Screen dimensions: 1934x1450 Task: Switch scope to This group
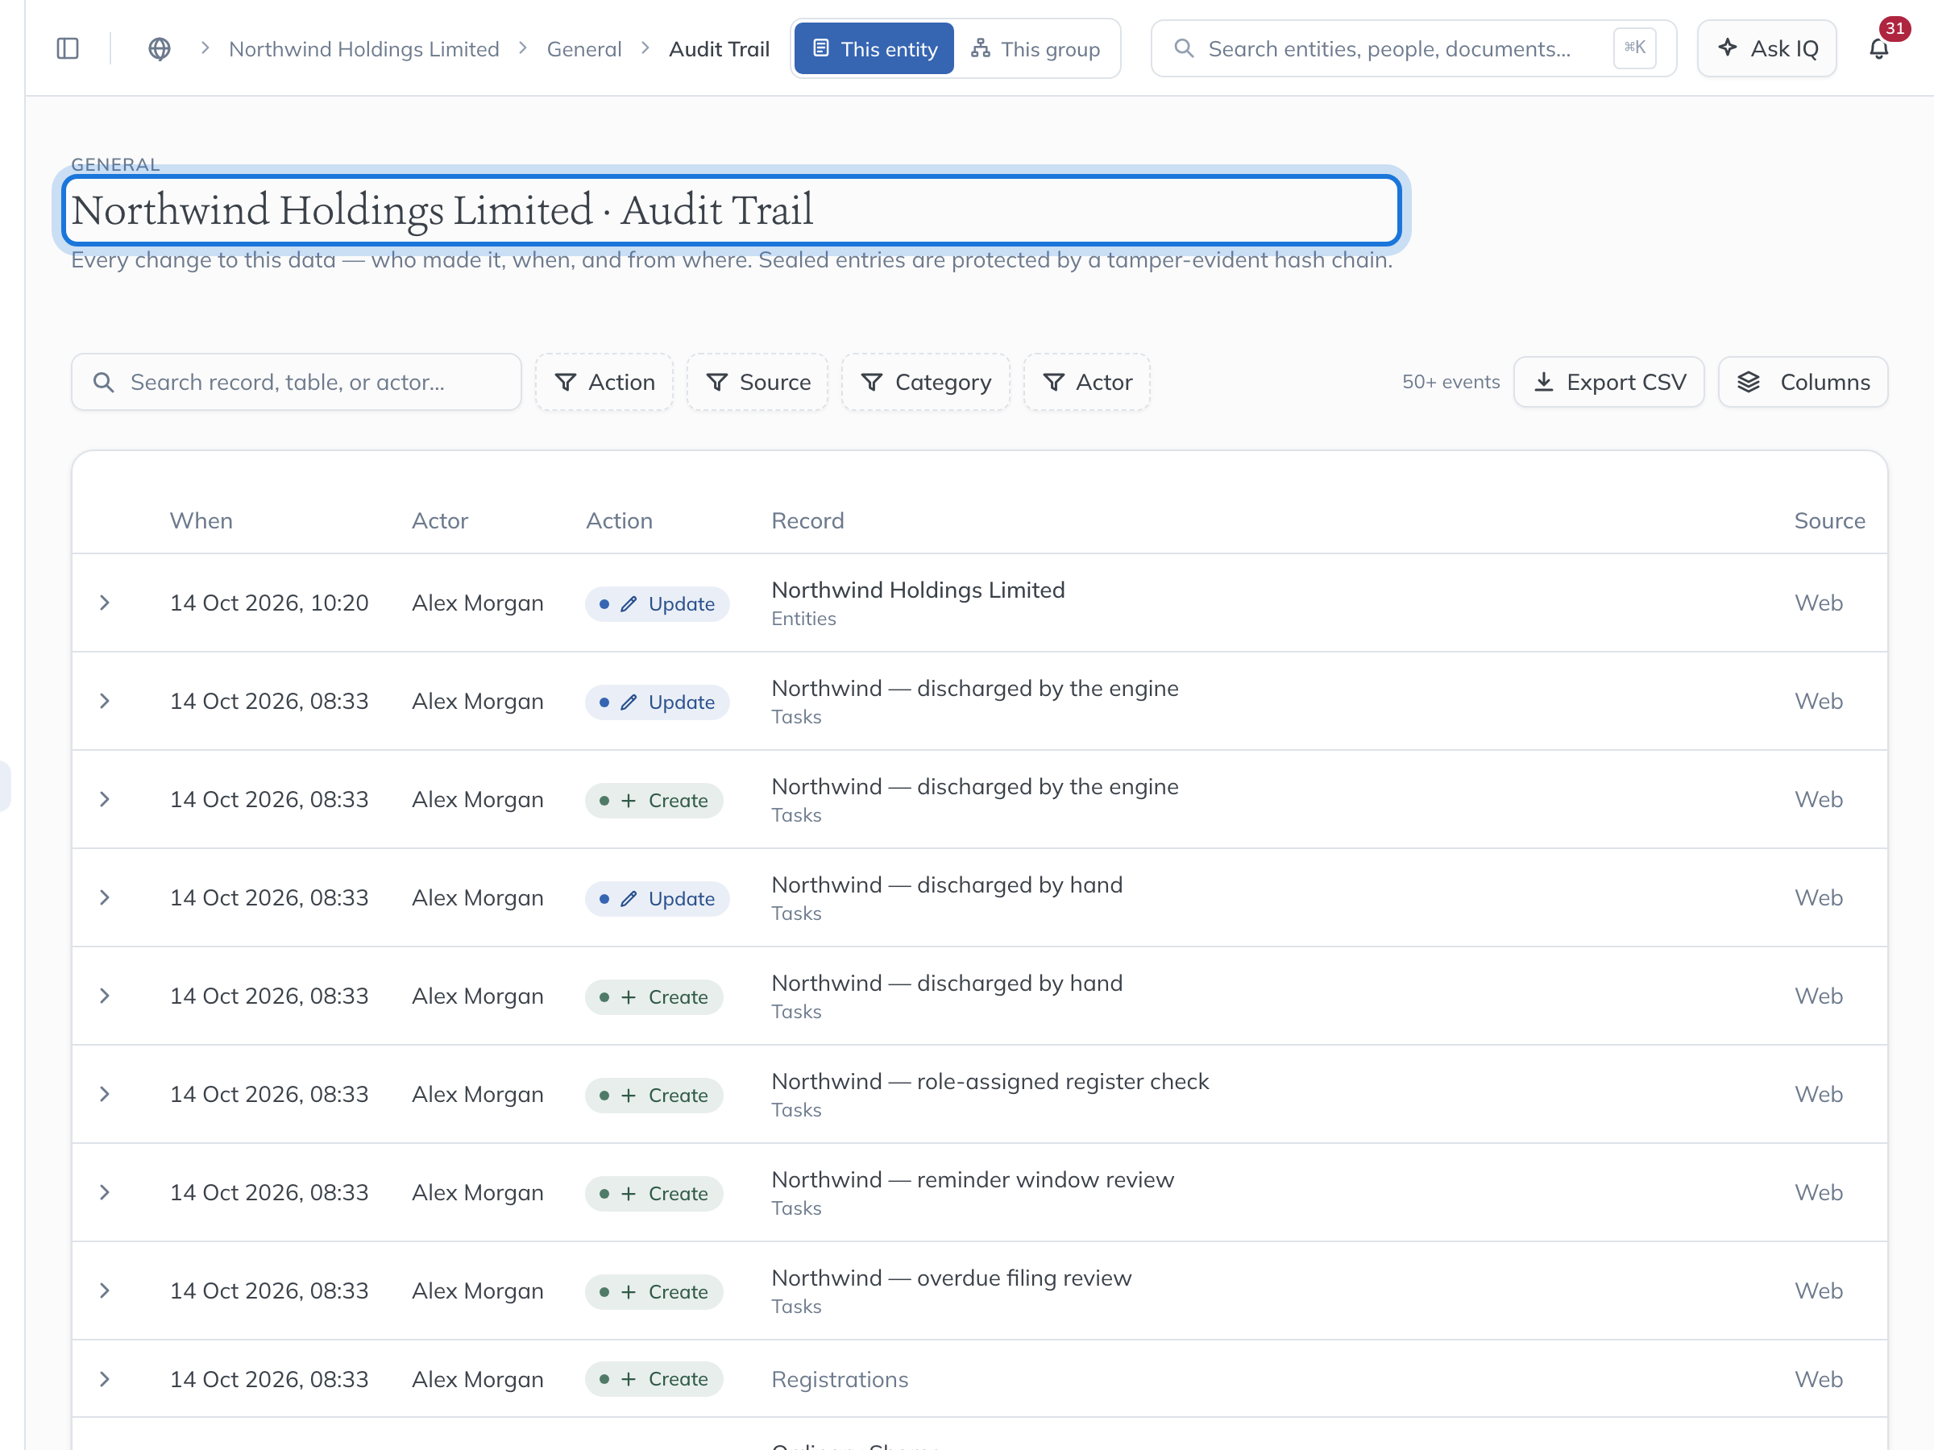pos(1035,49)
